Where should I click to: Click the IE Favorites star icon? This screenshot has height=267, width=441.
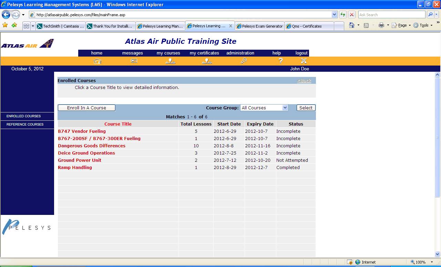coord(5,25)
